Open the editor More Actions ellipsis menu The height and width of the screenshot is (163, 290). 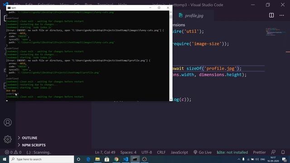coord(282,15)
